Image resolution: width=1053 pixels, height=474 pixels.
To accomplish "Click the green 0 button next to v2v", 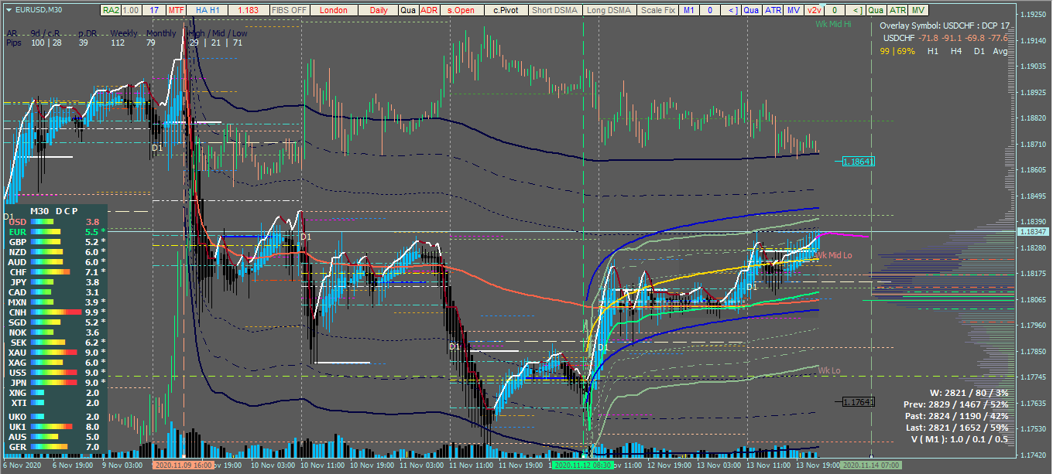I will coord(834,10).
